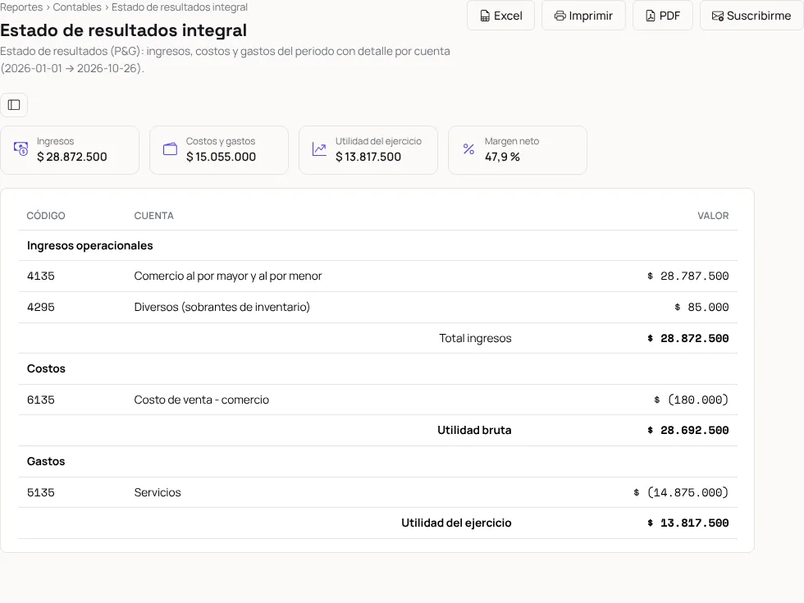This screenshot has height=603, width=804.
Task: Select the Costos section heading
Action: [46, 368]
